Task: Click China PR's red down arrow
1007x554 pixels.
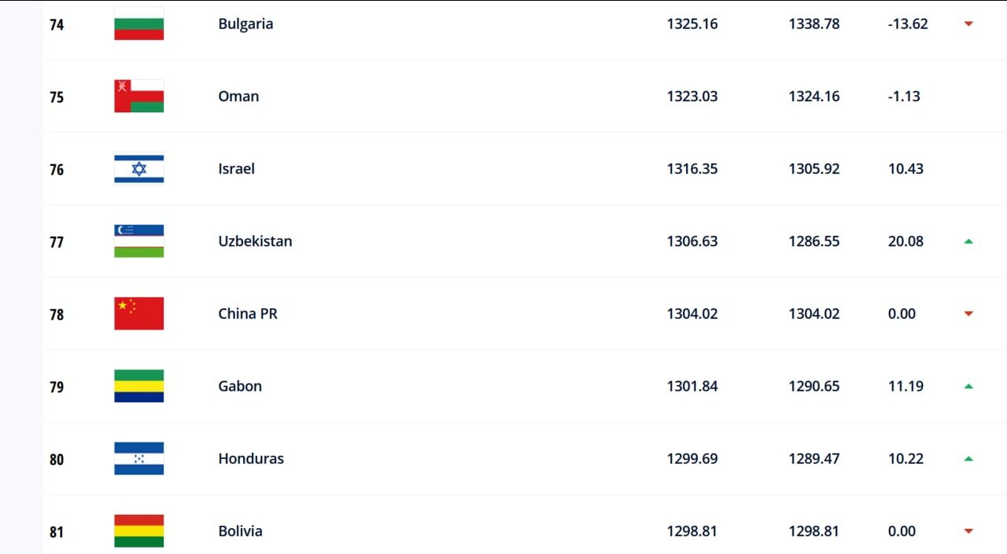Action: point(968,314)
